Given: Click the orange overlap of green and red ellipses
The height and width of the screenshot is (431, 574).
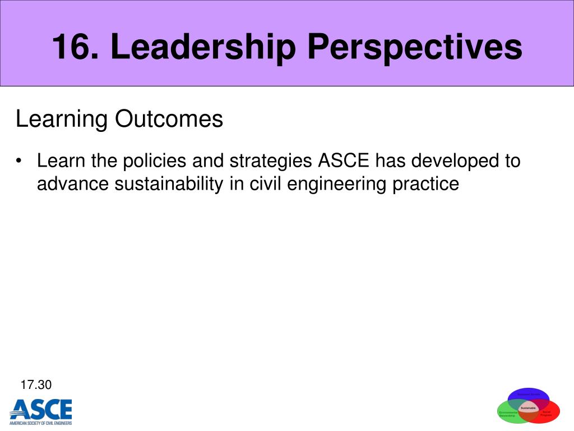Looking at the screenshot, I should point(528,416).
